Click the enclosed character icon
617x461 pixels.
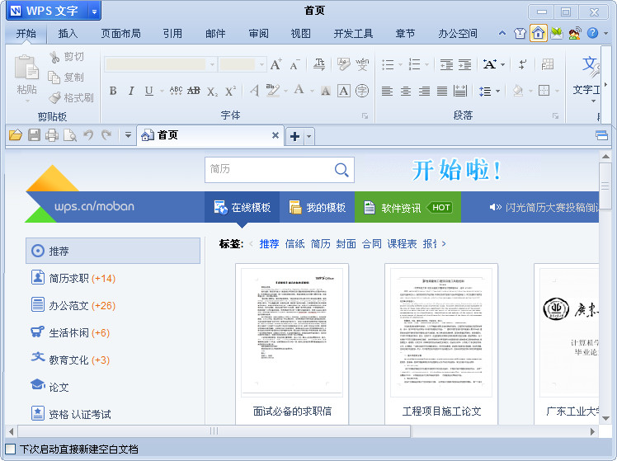point(362,91)
